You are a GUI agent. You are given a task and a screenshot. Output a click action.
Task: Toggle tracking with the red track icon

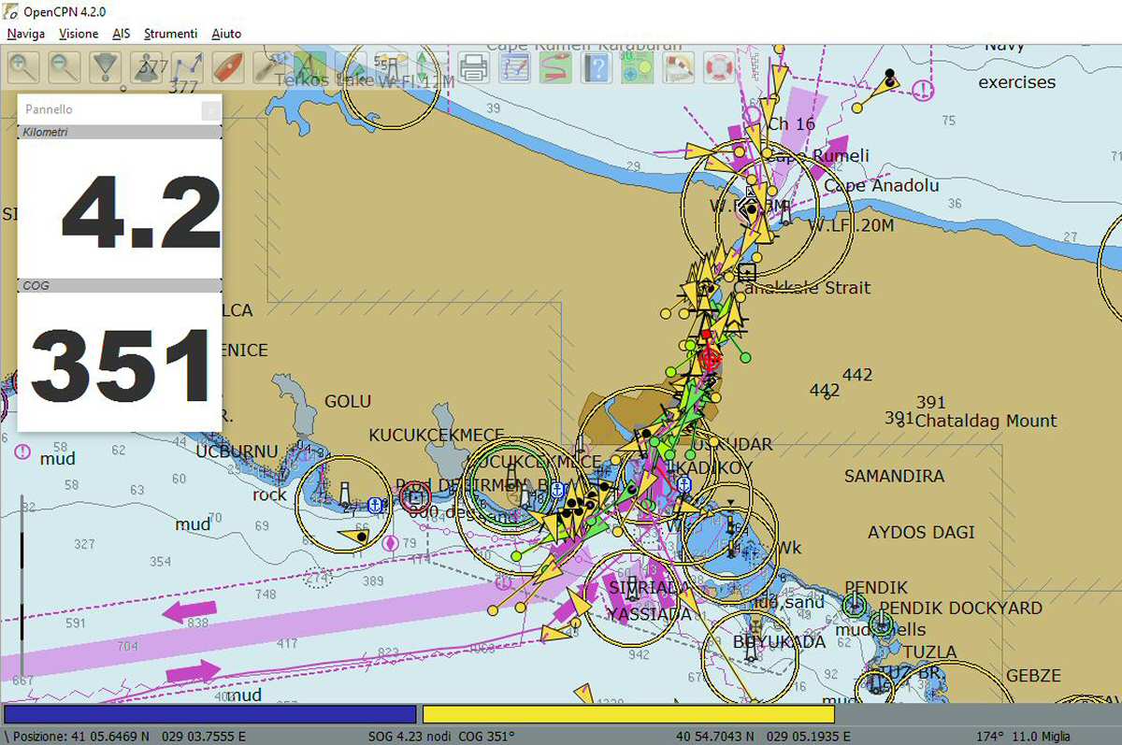[x=555, y=67]
